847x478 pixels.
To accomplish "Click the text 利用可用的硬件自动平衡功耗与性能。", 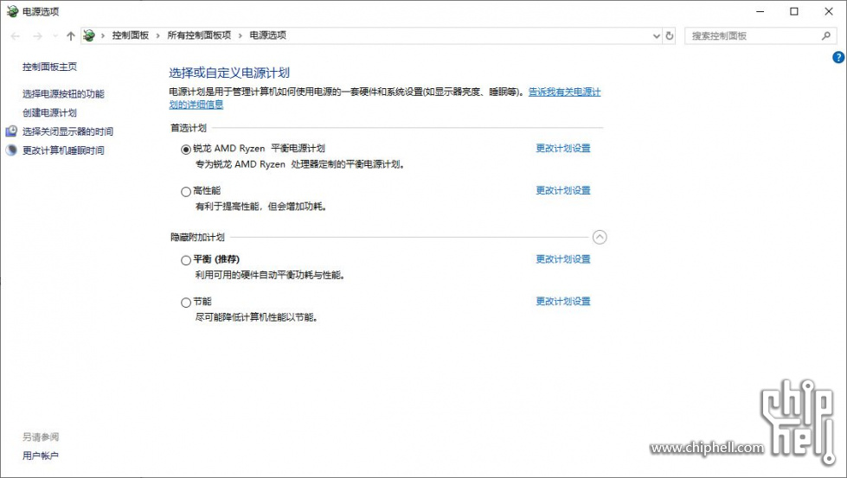I will tap(270, 276).
